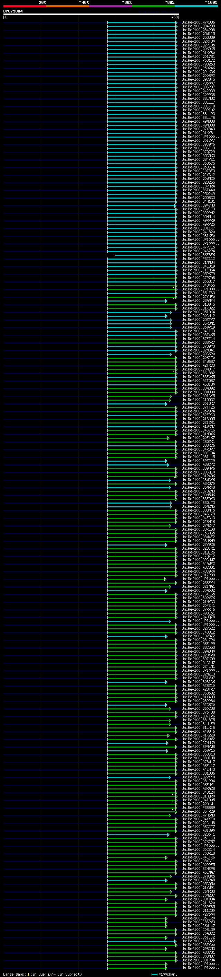Select the UniRef100_Q42939 label
The image size is (221, 977).
(x=198, y=91)
